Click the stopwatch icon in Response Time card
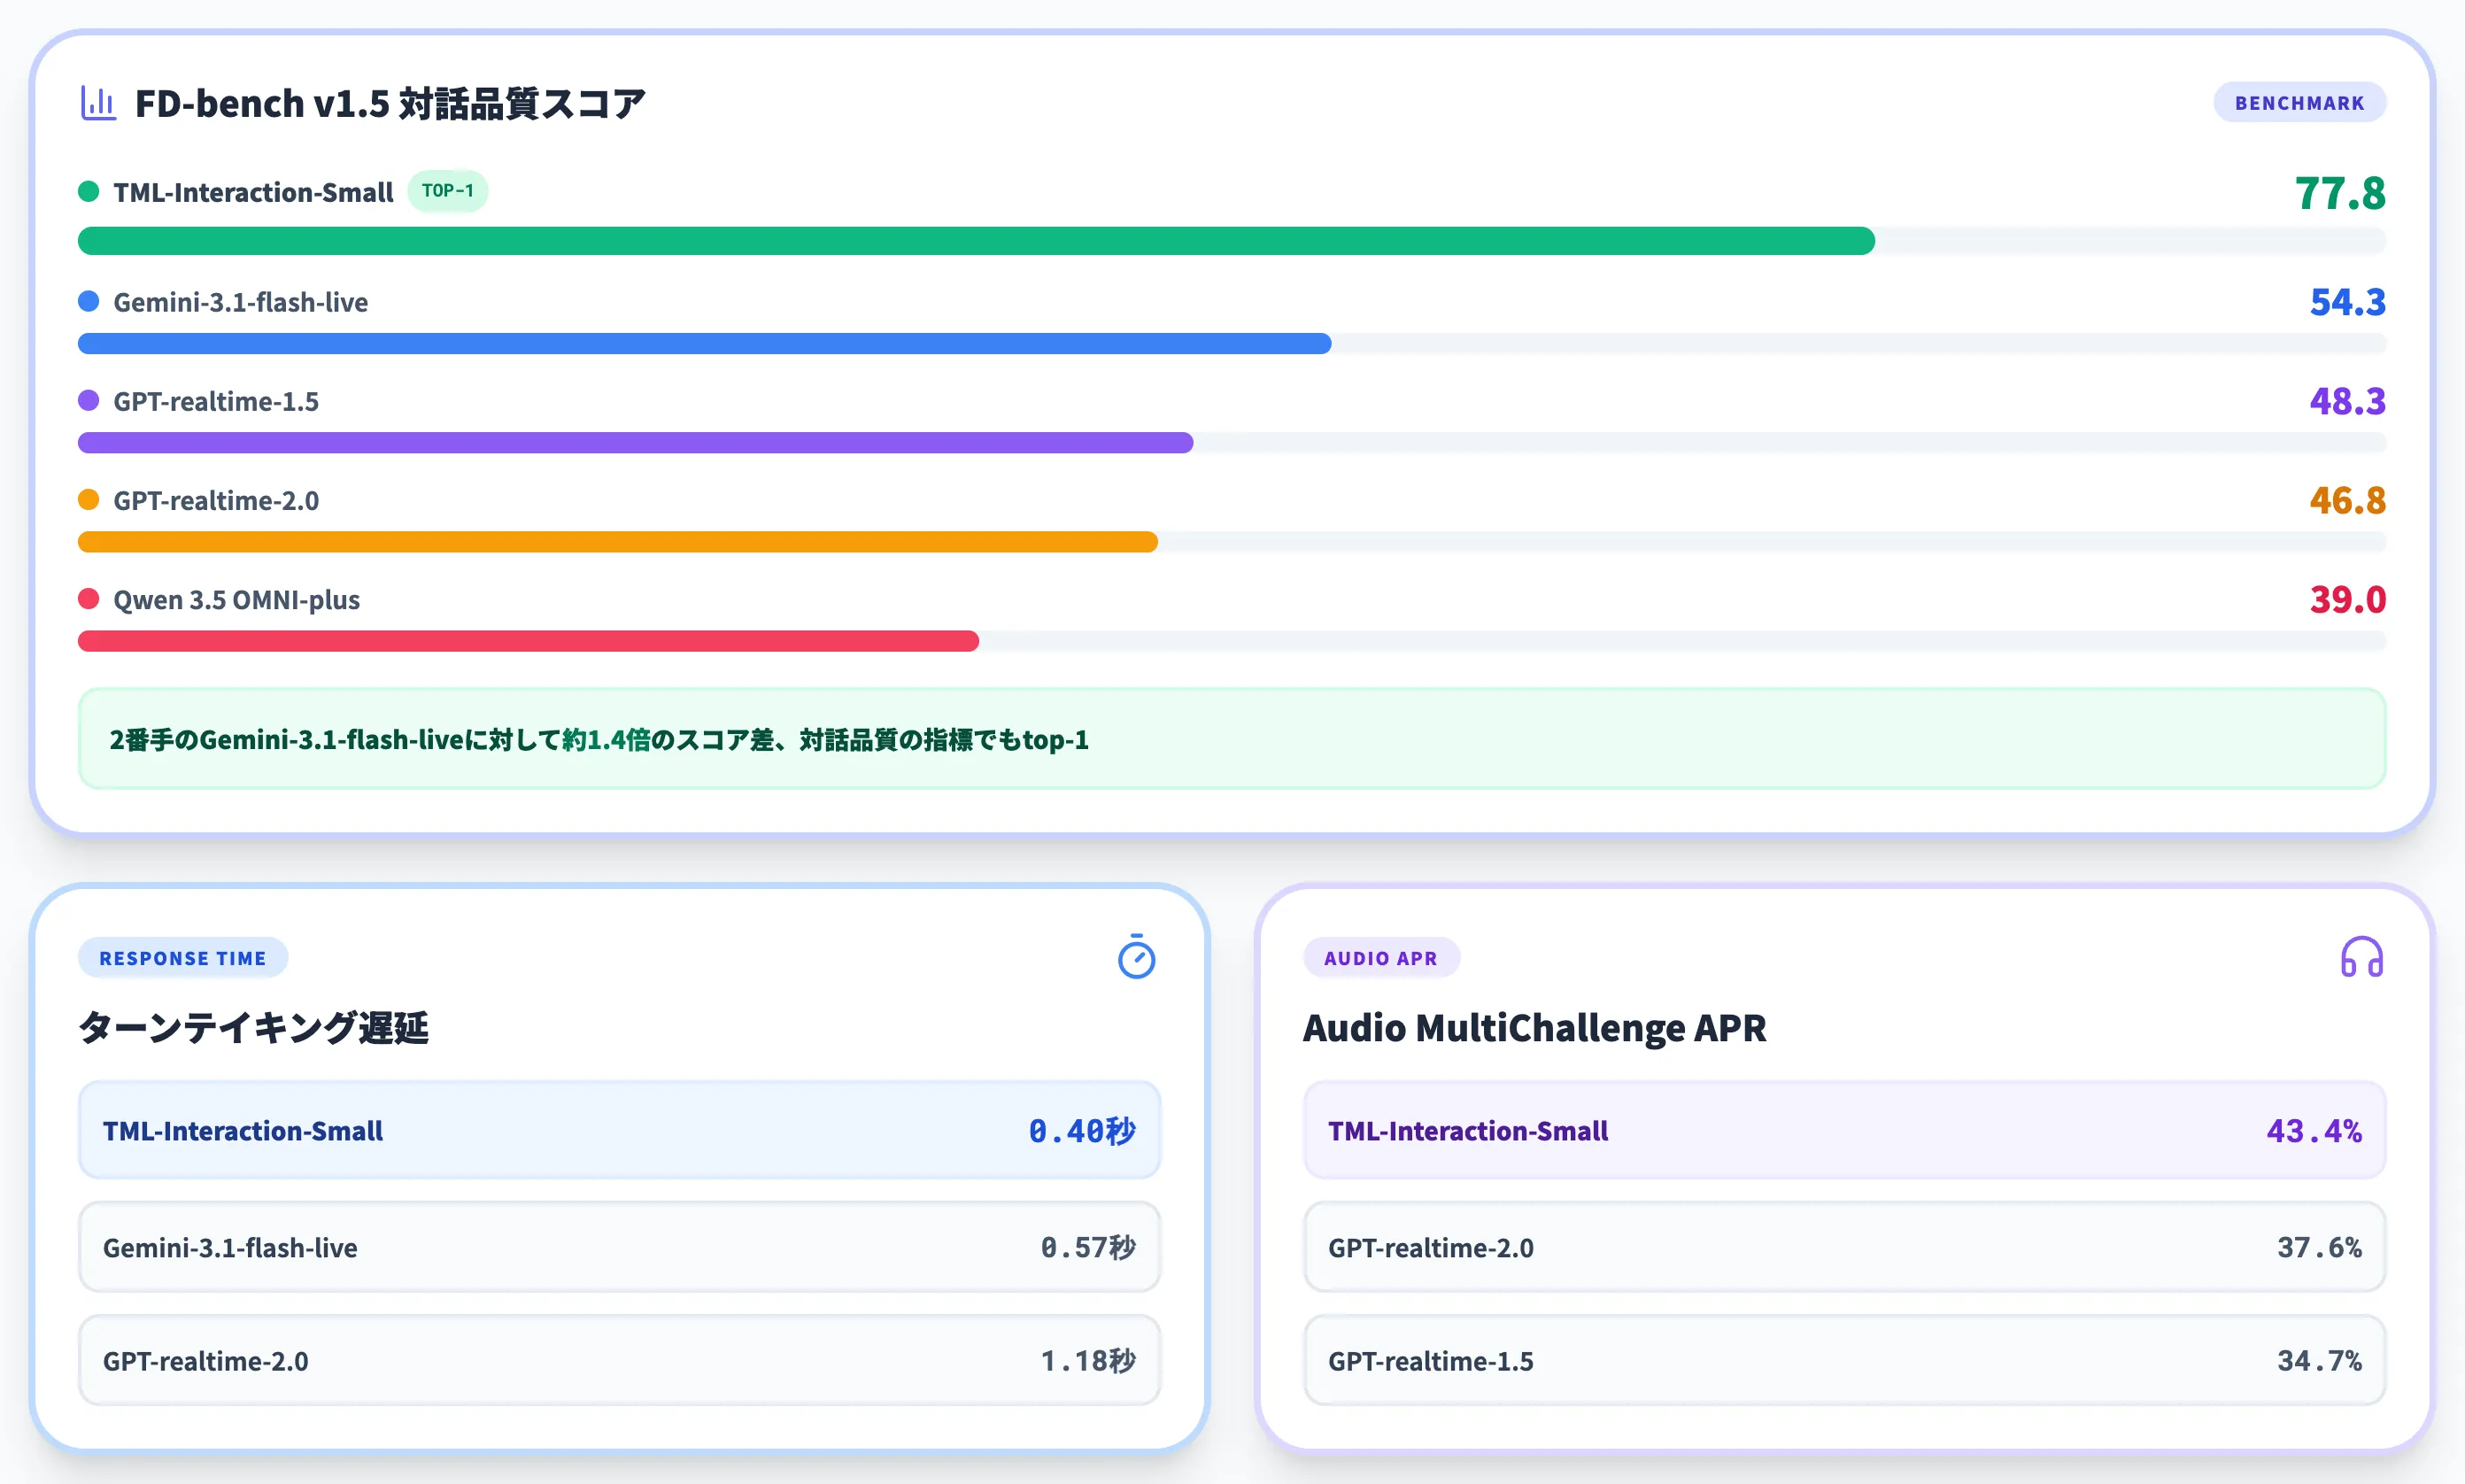The image size is (2465, 1484). [x=1136, y=957]
